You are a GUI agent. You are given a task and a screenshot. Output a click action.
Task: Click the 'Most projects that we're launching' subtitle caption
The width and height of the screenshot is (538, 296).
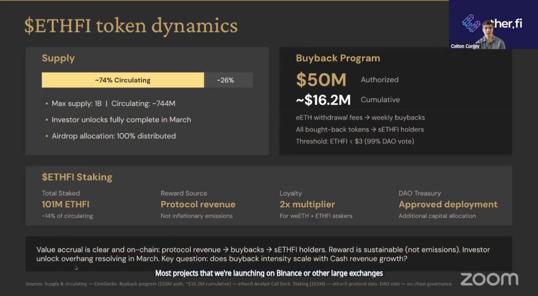pos(269,273)
